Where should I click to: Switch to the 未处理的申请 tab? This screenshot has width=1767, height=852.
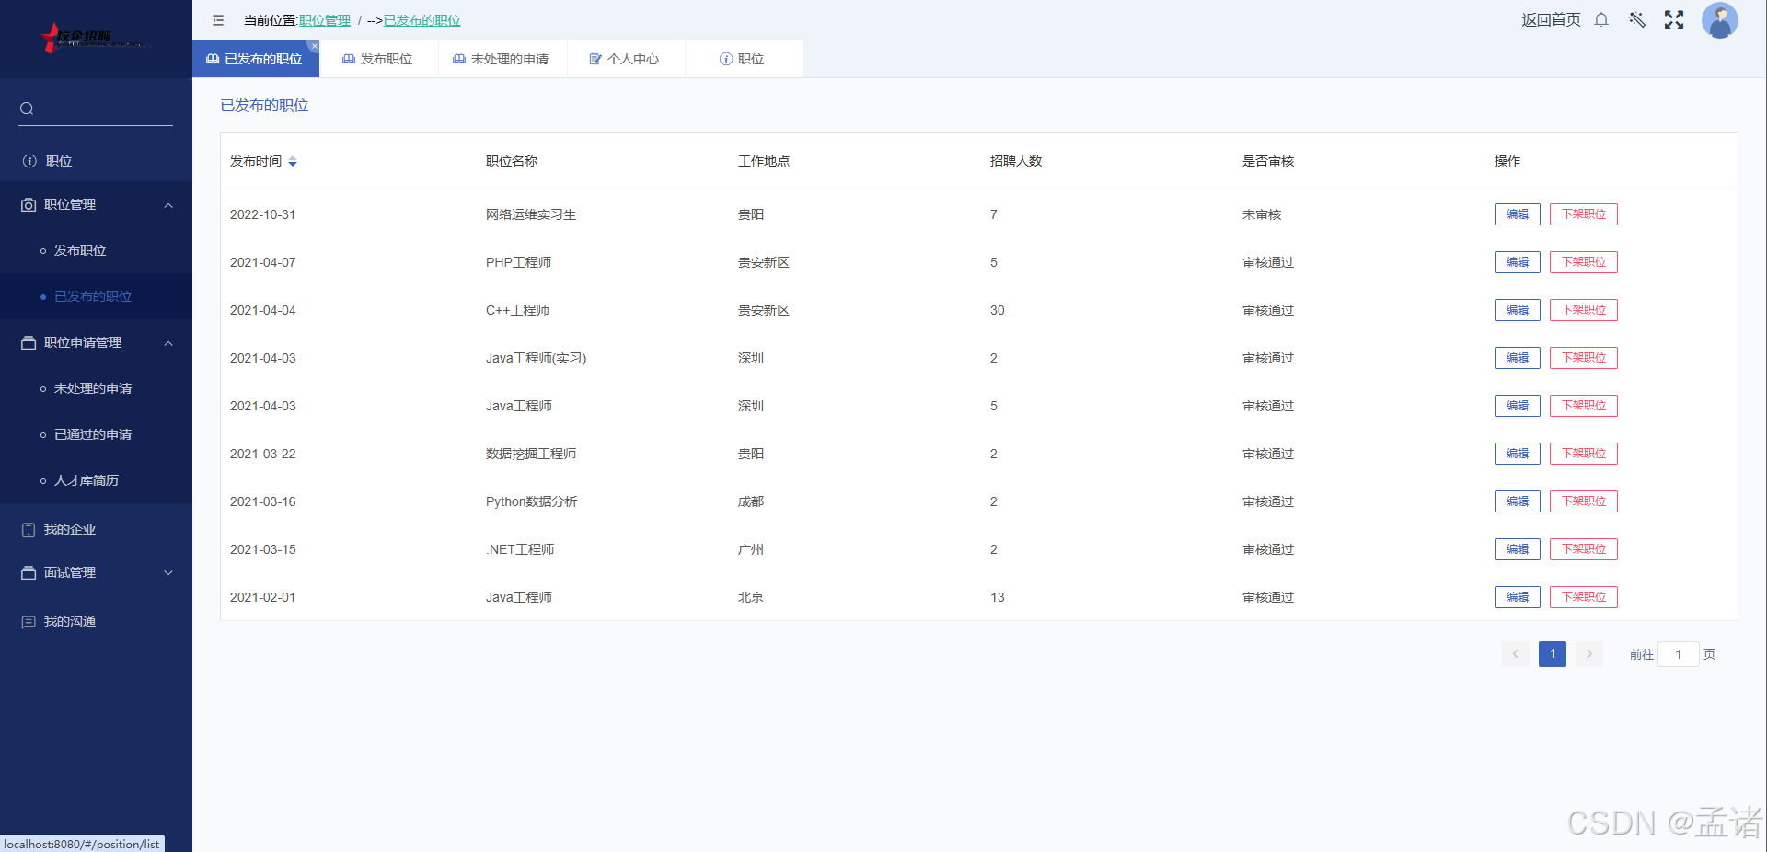tap(502, 59)
